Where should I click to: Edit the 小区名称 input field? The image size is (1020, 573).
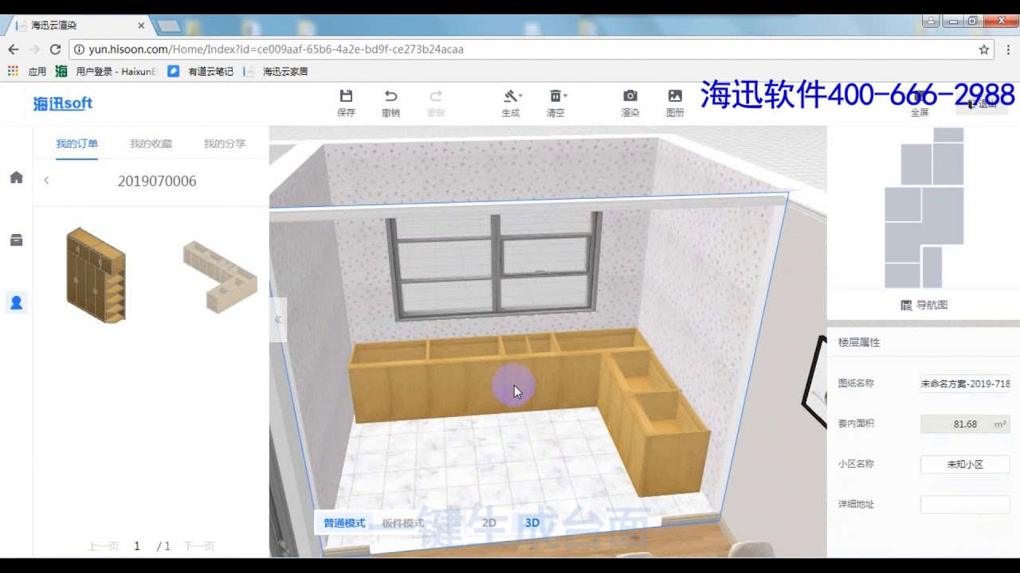[965, 464]
